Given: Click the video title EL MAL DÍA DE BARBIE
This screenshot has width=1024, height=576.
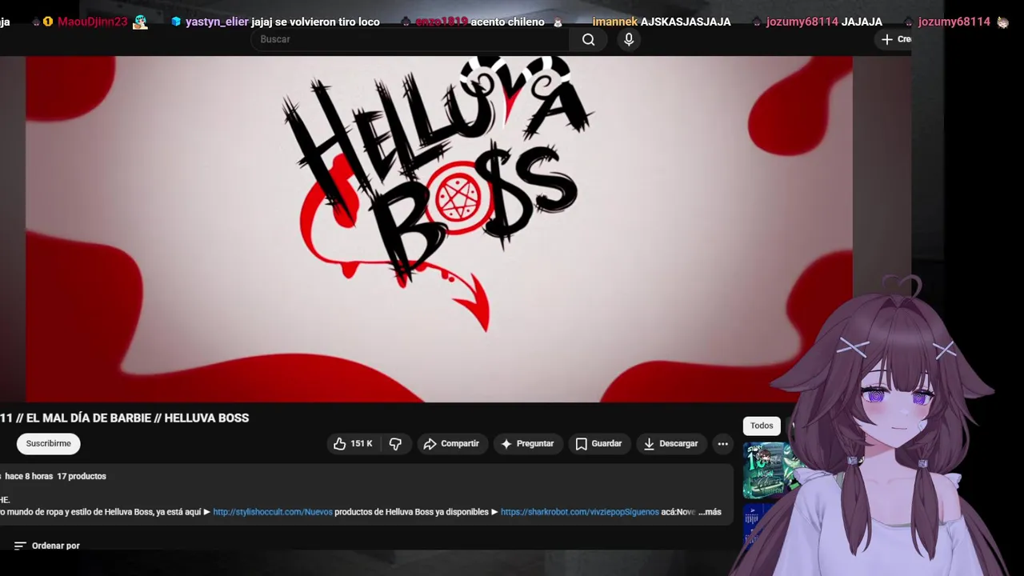Looking at the screenshot, I should pos(125,418).
